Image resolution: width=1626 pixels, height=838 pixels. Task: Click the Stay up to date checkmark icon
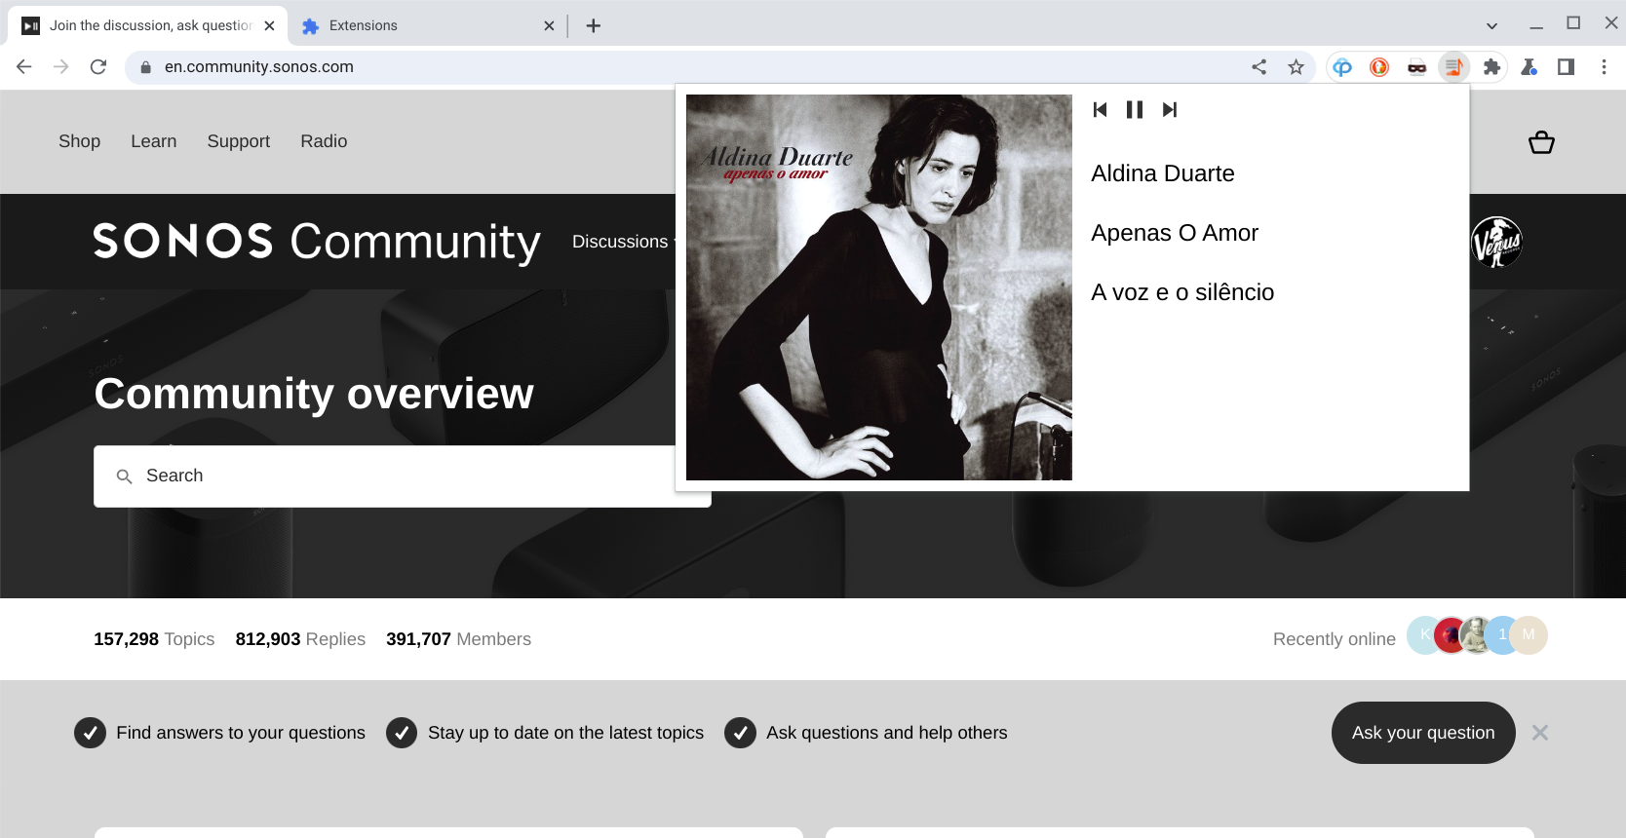(402, 733)
